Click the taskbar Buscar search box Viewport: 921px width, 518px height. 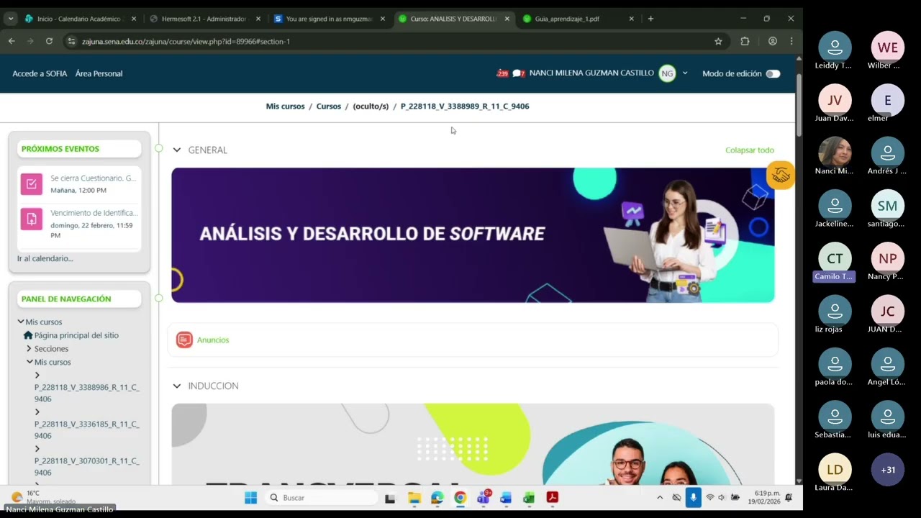(322, 497)
